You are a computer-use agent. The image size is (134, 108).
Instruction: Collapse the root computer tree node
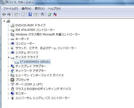tap(4, 21)
